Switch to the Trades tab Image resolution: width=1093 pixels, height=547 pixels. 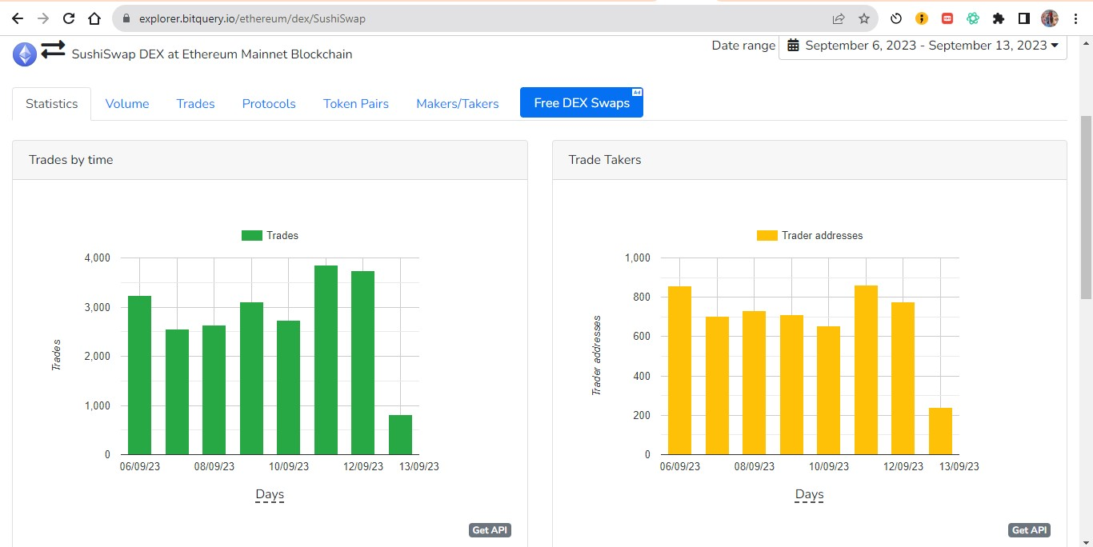pos(196,104)
